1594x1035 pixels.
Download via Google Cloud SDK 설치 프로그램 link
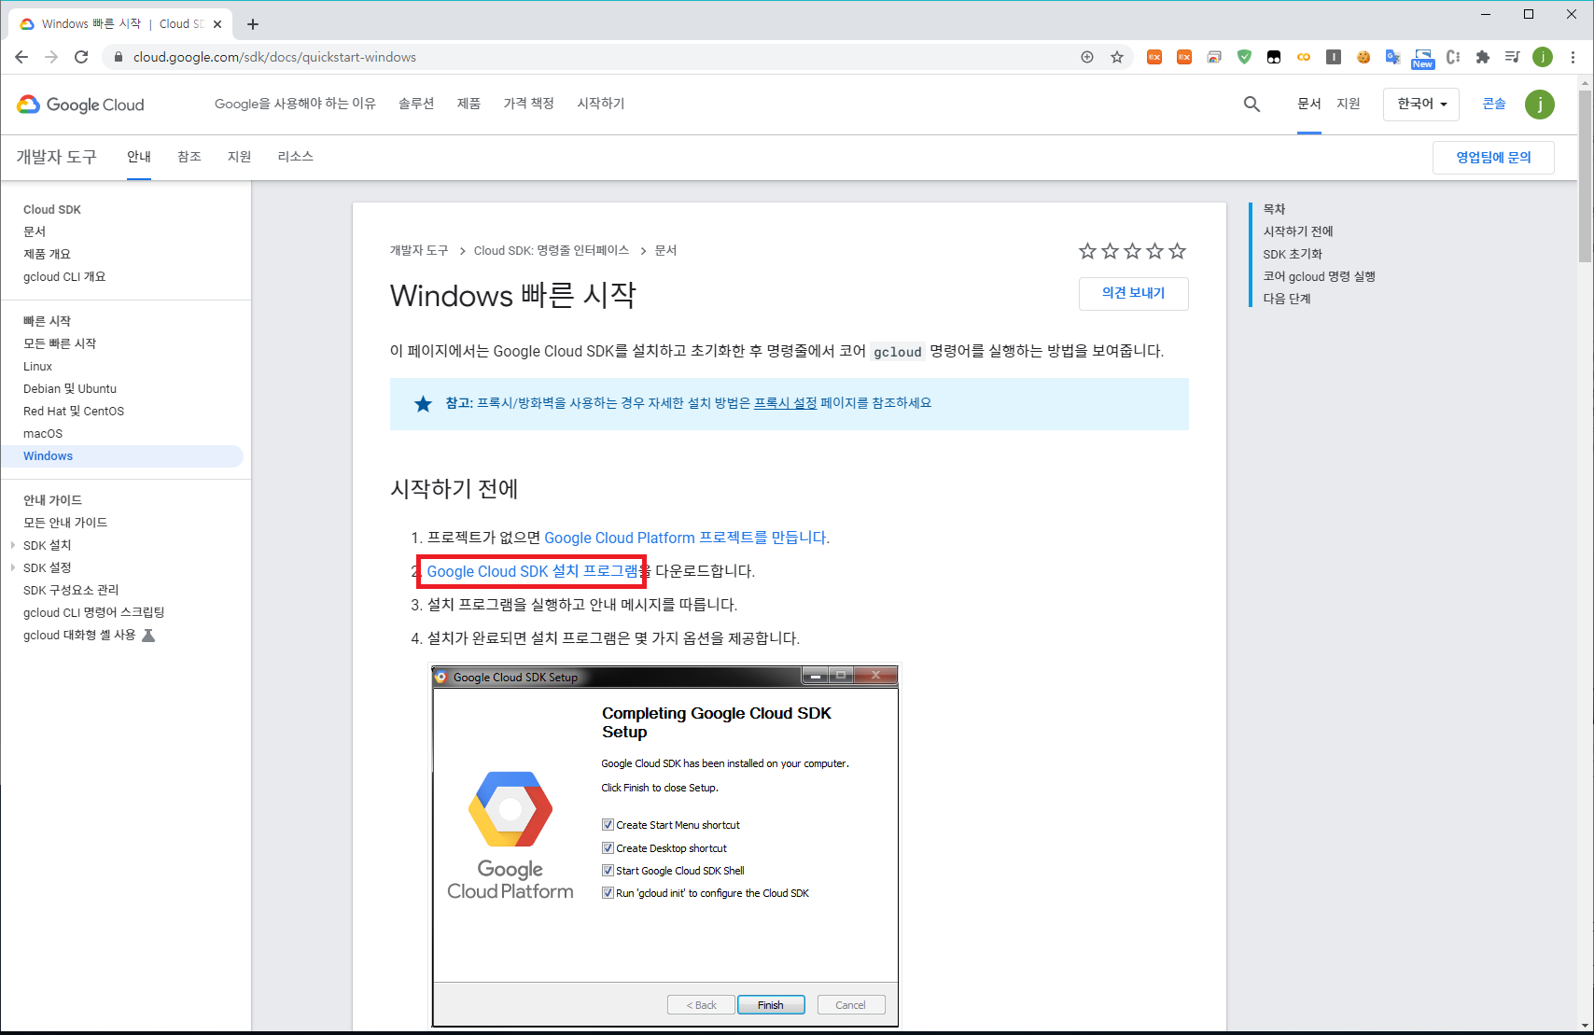pyautogui.click(x=533, y=571)
